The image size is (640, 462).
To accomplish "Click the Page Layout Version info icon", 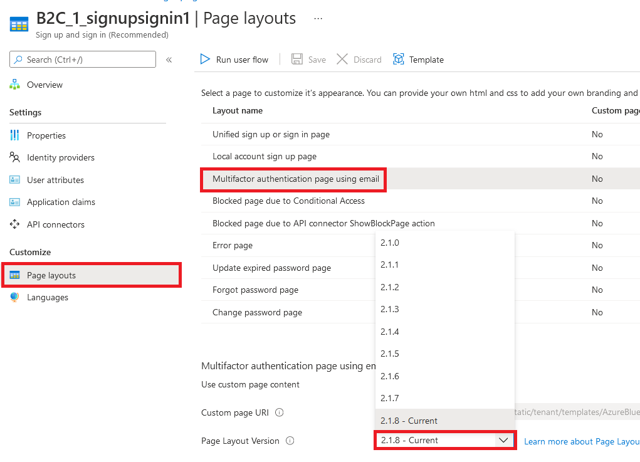I will (x=290, y=441).
